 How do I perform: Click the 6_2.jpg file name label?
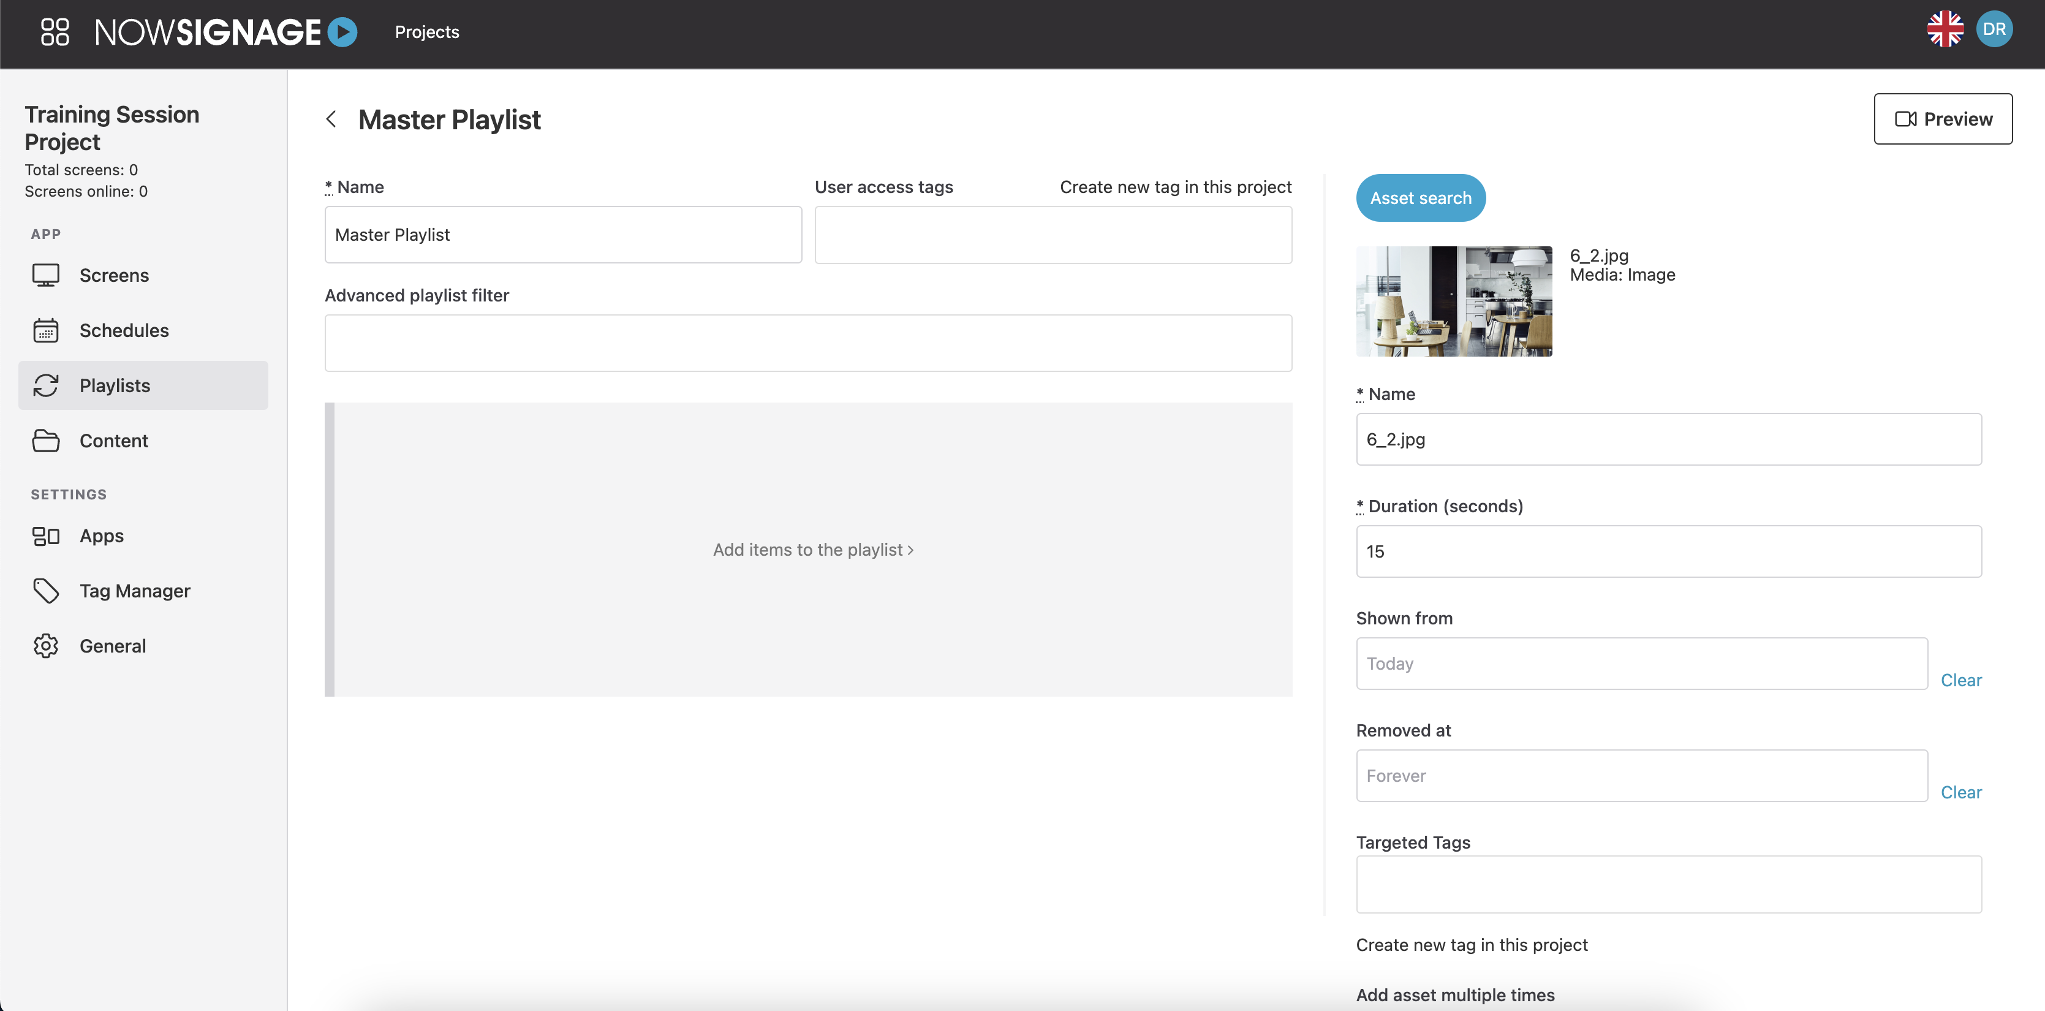1599,256
